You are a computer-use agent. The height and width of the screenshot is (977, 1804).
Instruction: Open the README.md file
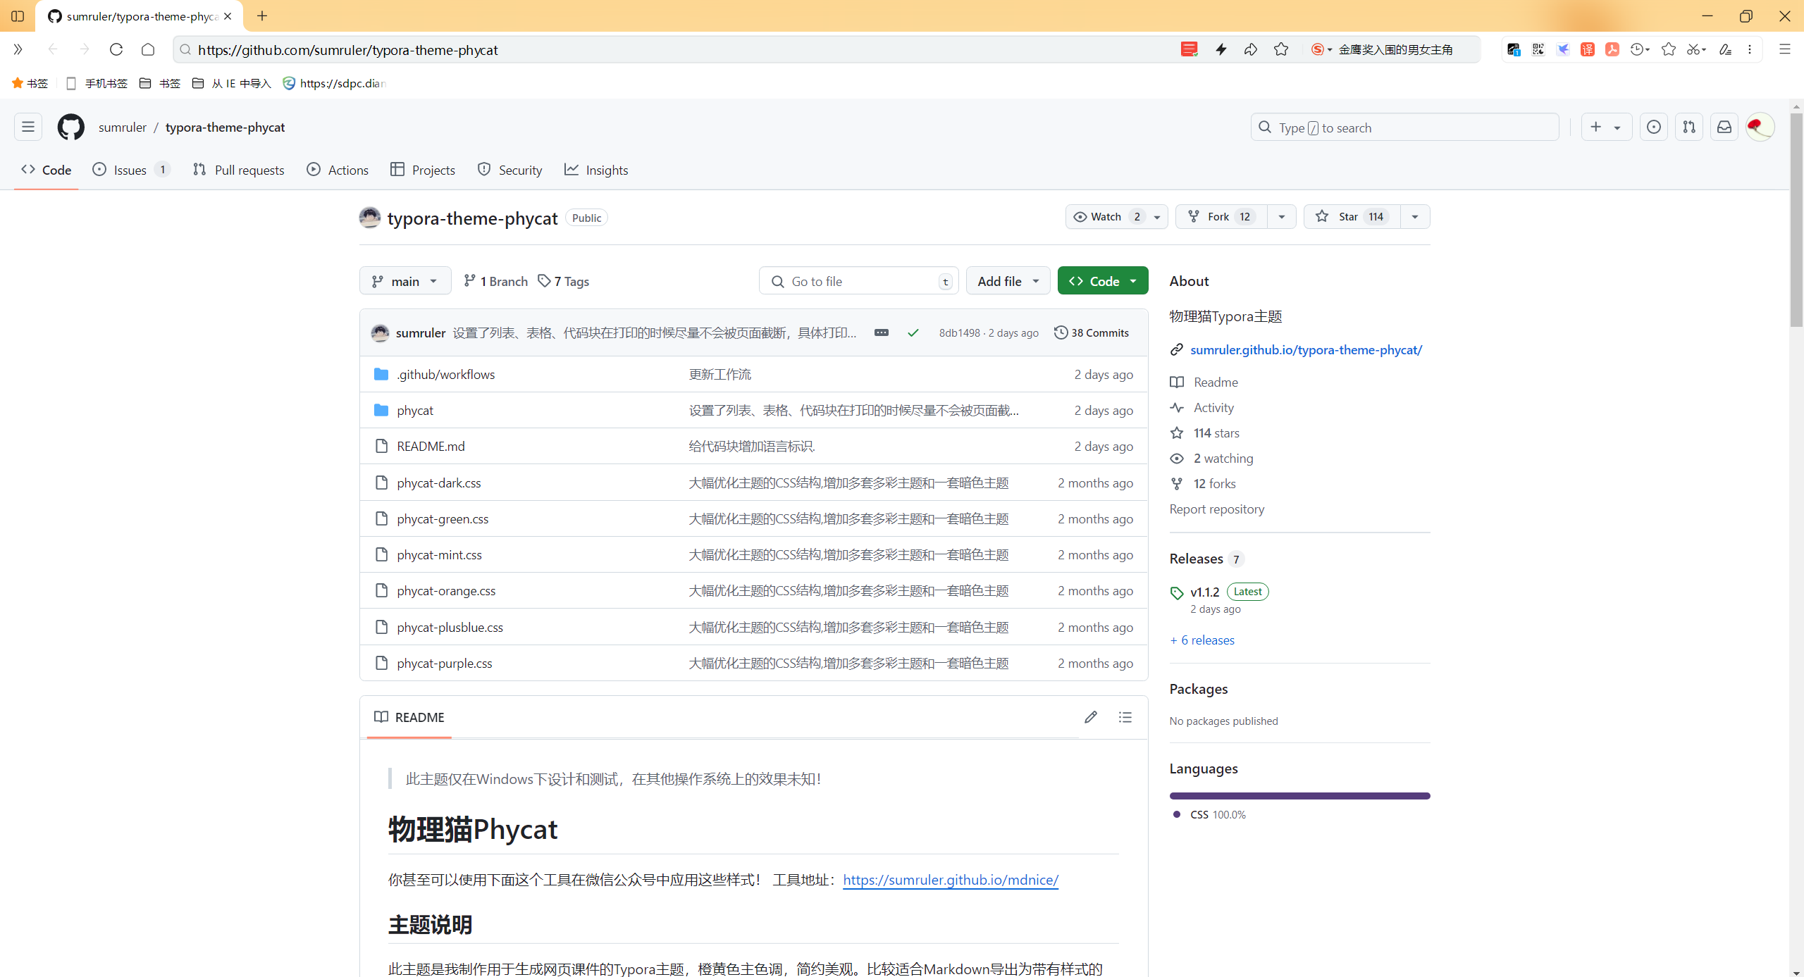pyautogui.click(x=431, y=446)
